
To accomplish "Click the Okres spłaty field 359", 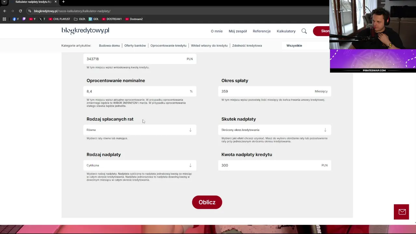I will coord(275,91).
